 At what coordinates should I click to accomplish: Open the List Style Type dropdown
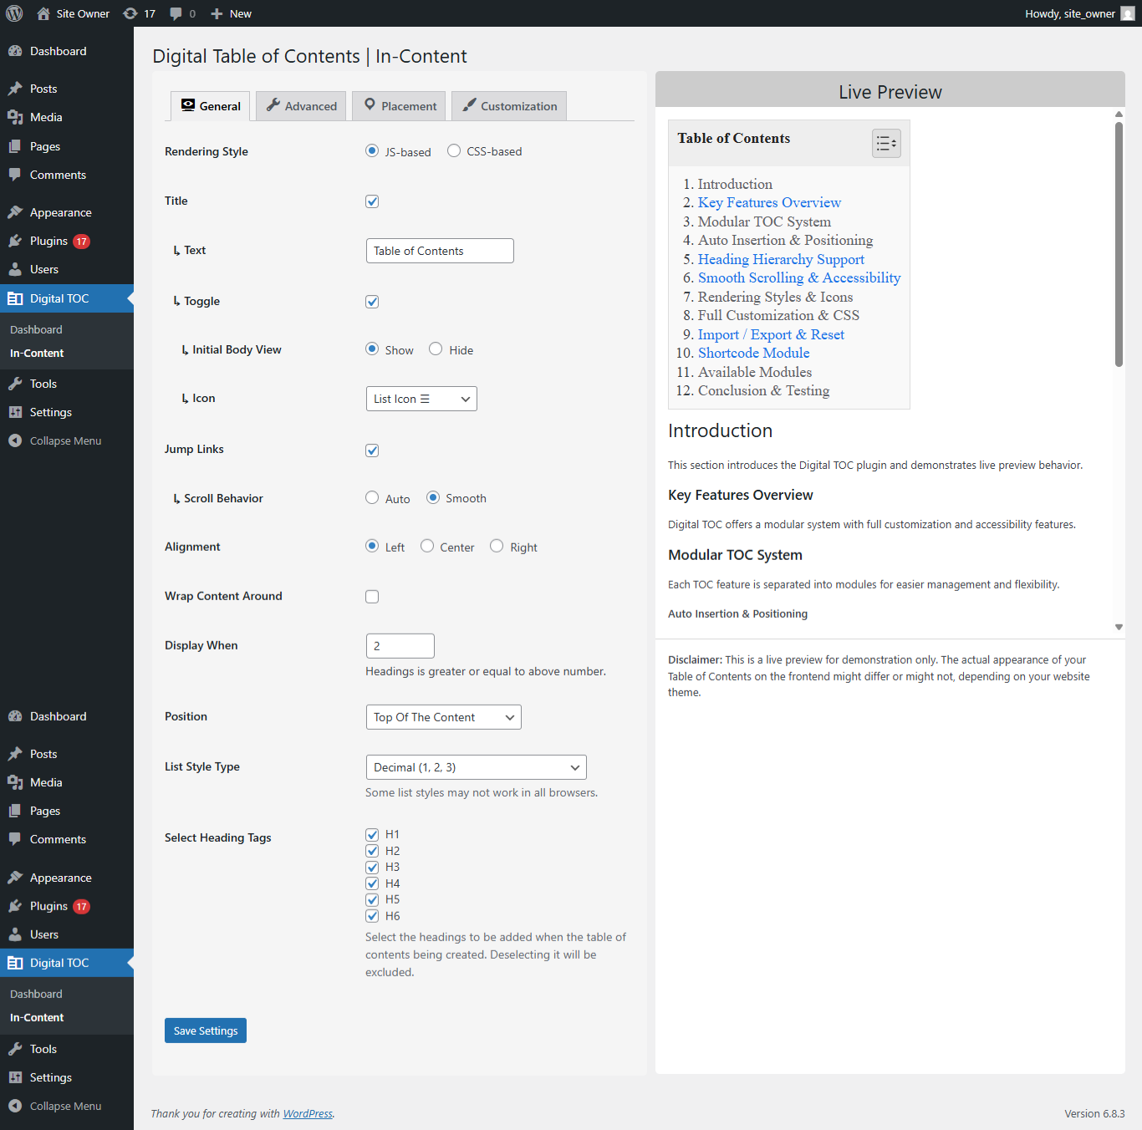pyautogui.click(x=475, y=766)
